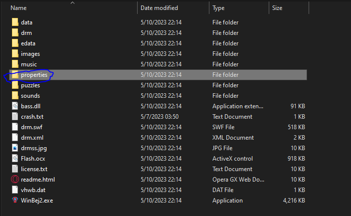Screen dimensions: 351x216
Task: Click the music folder icon
Action: (14, 64)
